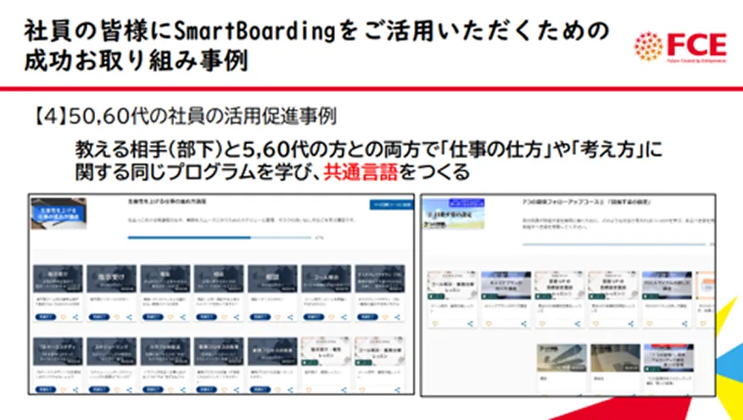Share the second card in right screenshot's top row

[523, 324]
